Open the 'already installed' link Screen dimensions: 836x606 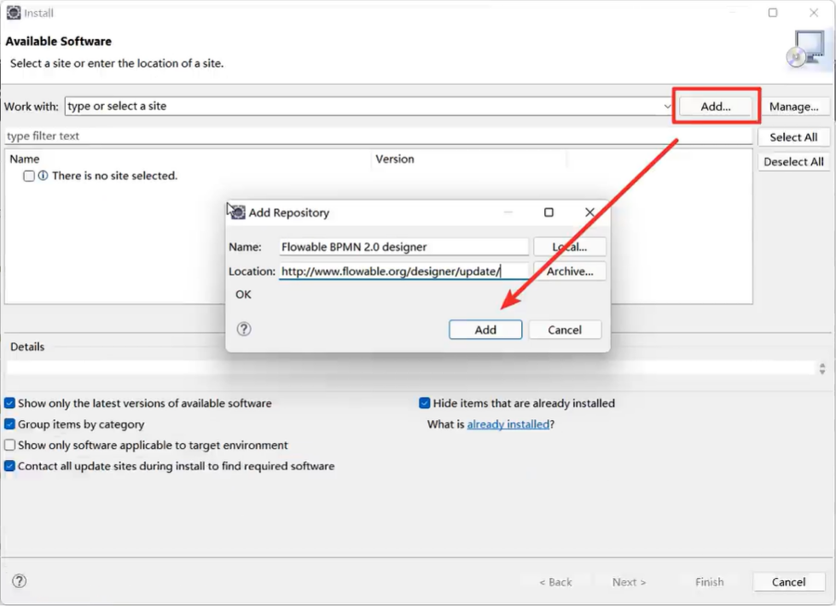(508, 424)
